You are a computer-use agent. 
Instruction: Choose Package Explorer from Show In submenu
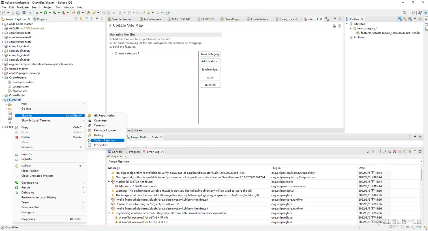pos(106,130)
